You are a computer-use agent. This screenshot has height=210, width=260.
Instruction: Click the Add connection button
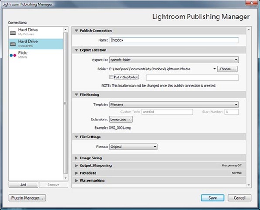tap(23, 185)
